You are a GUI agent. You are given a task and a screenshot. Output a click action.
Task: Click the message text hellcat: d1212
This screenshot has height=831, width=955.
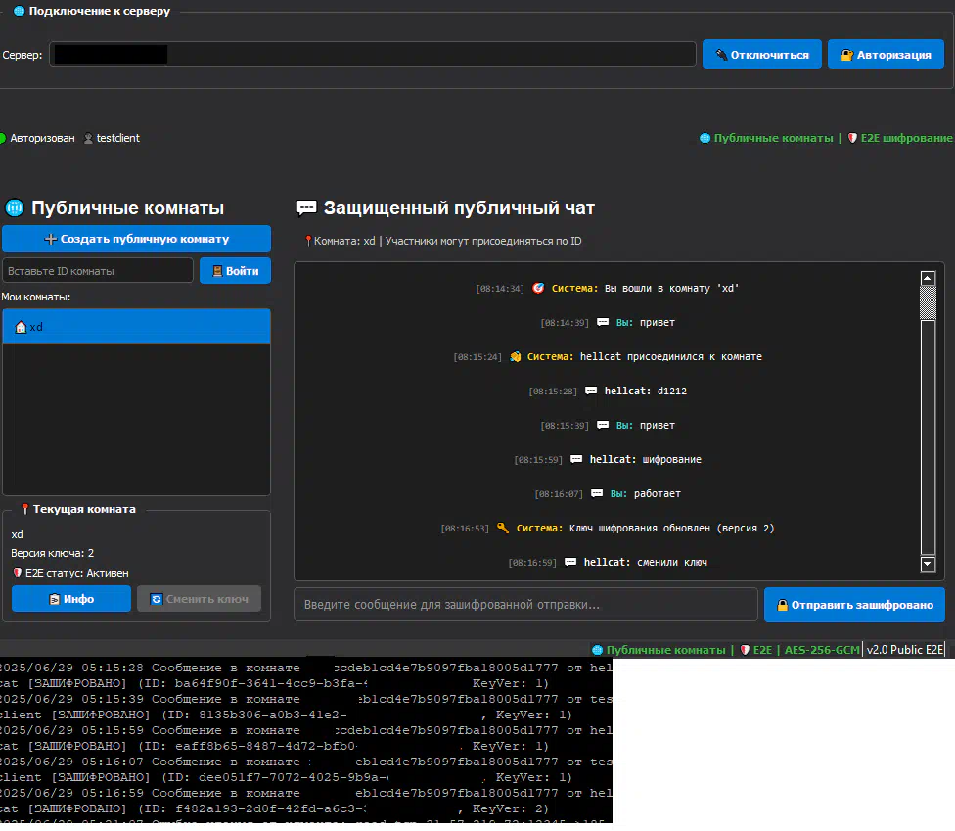pos(646,391)
